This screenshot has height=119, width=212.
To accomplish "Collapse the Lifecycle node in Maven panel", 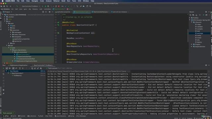I will (191, 22).
